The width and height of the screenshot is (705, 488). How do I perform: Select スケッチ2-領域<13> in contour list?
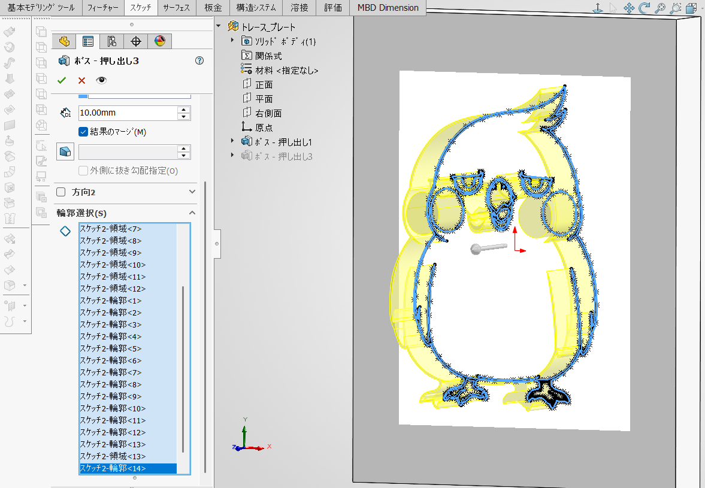[x=128, y=456]
